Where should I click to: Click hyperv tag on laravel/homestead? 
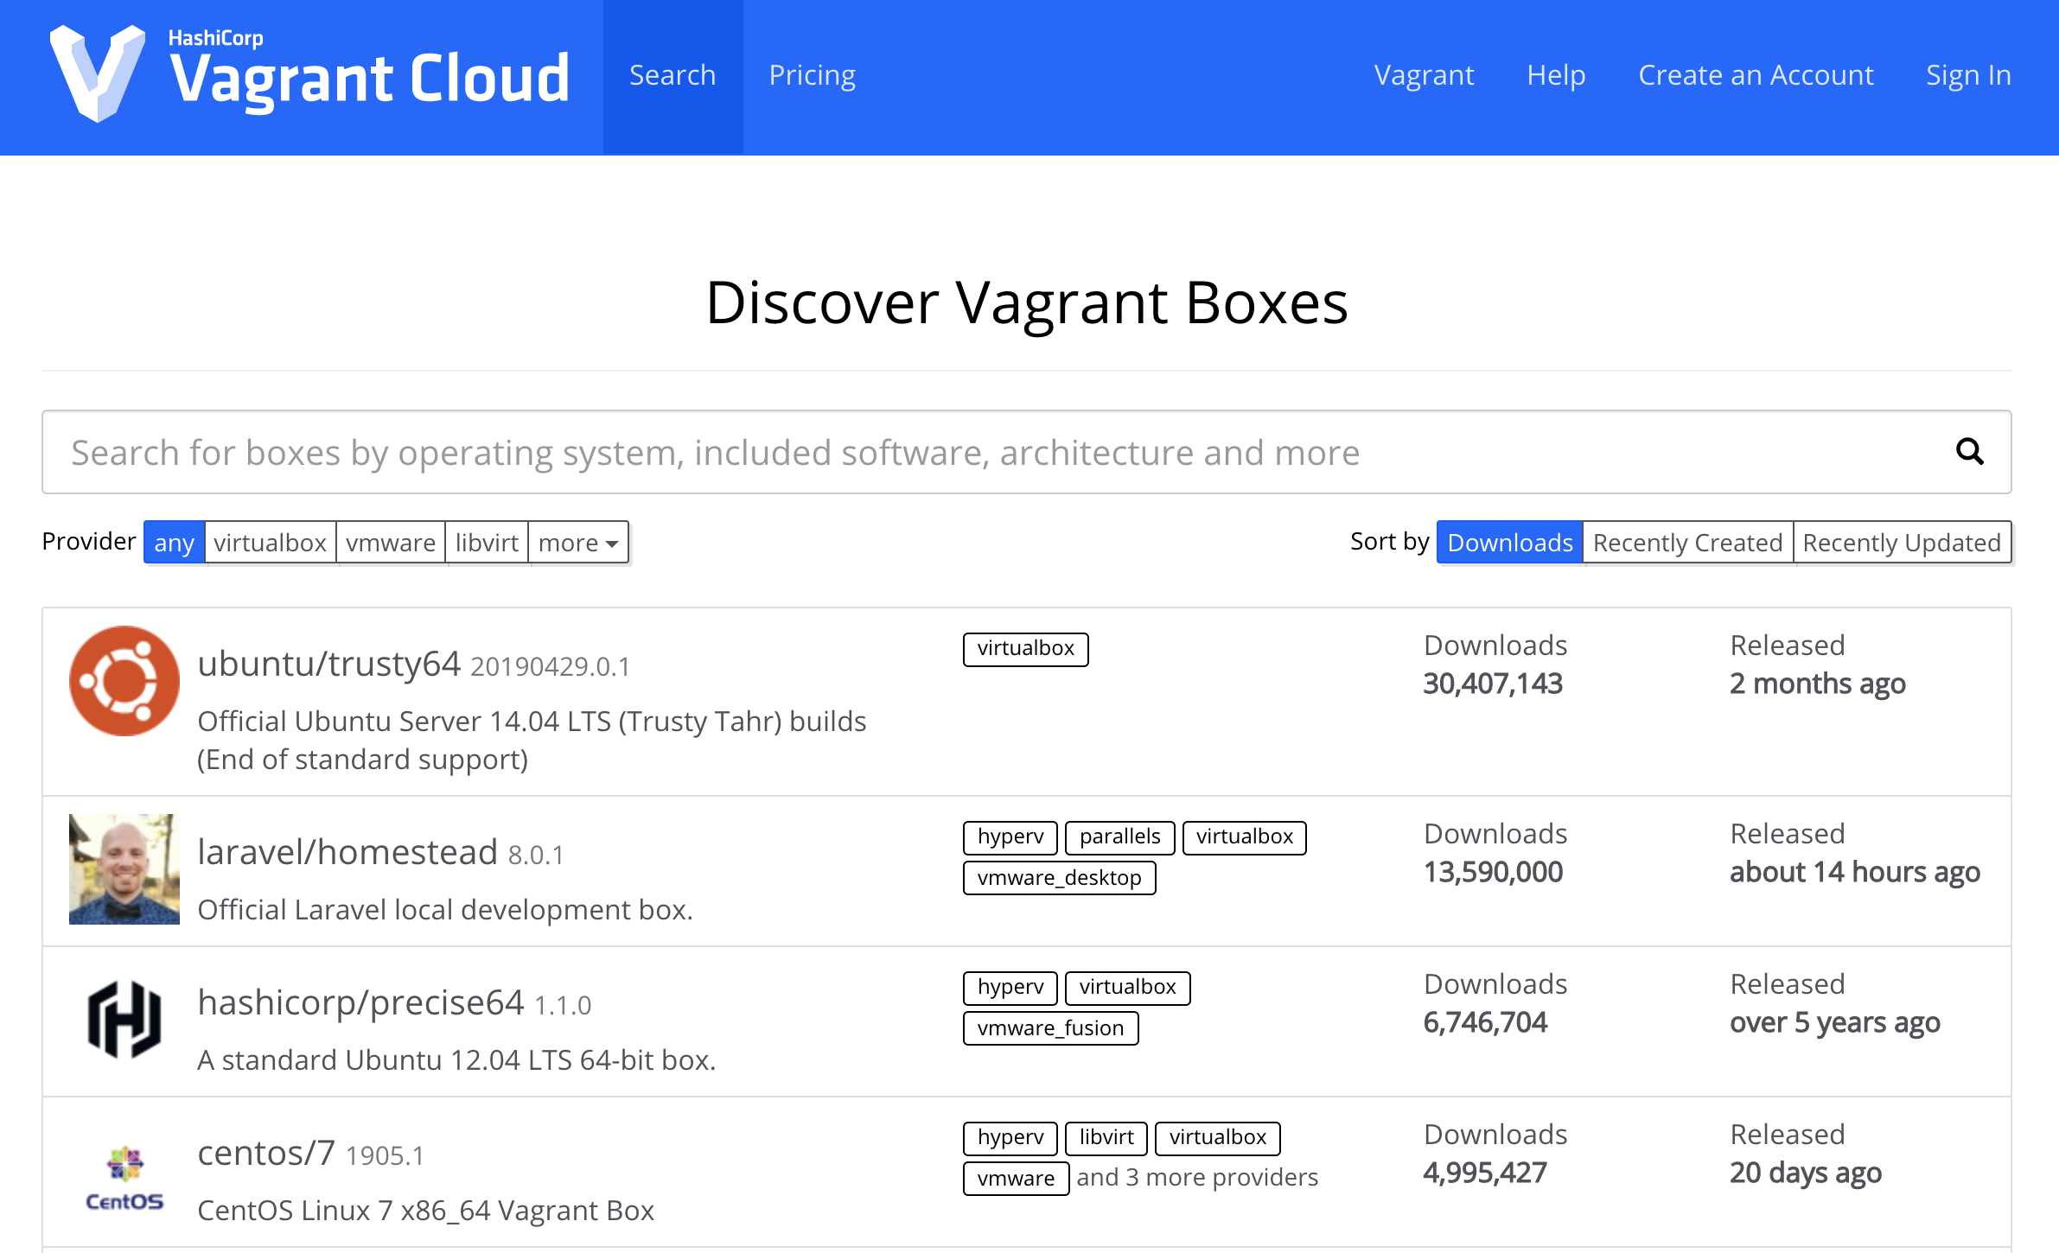tap(1010, 837)
